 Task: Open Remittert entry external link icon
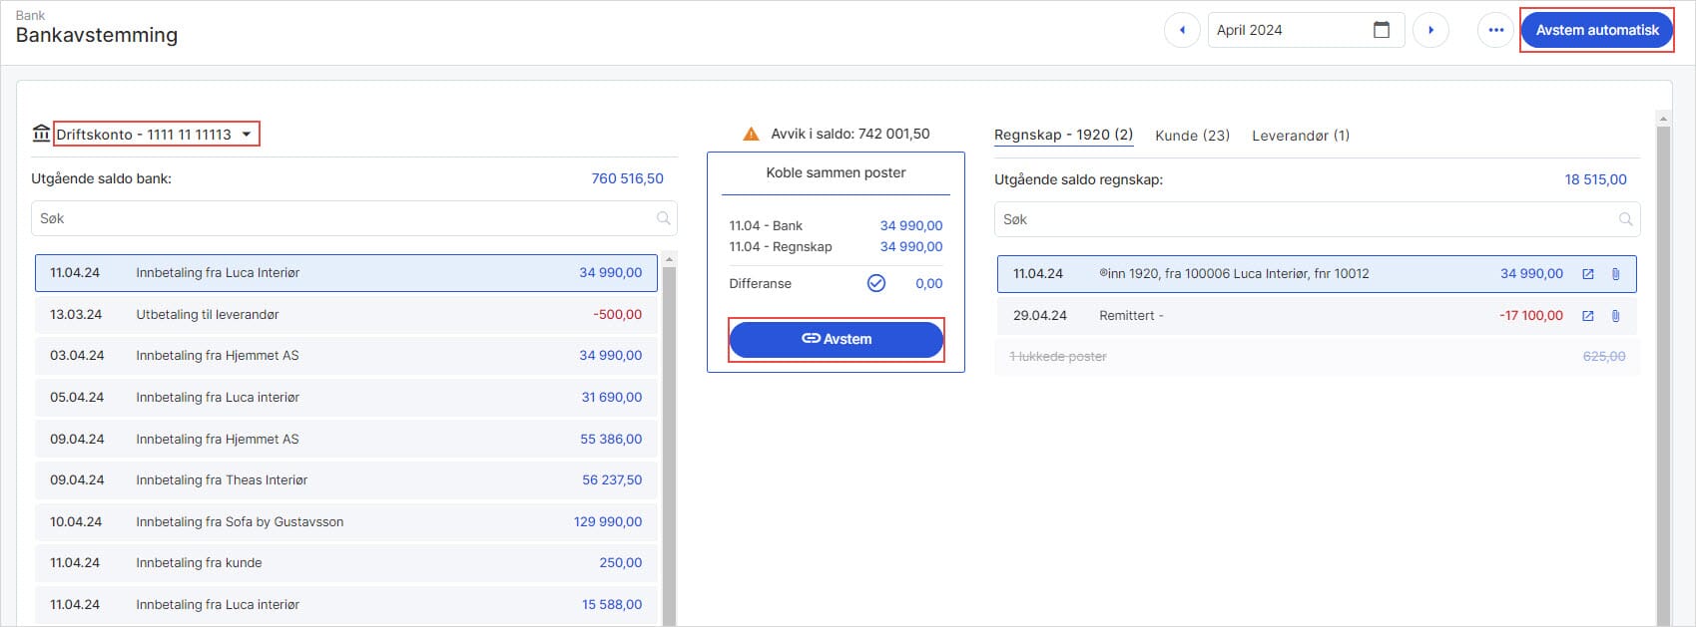tap(1588, 316)
